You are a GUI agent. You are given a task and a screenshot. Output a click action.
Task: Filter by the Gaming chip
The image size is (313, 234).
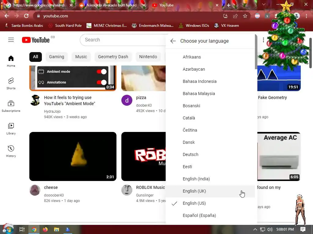[57, 57]
